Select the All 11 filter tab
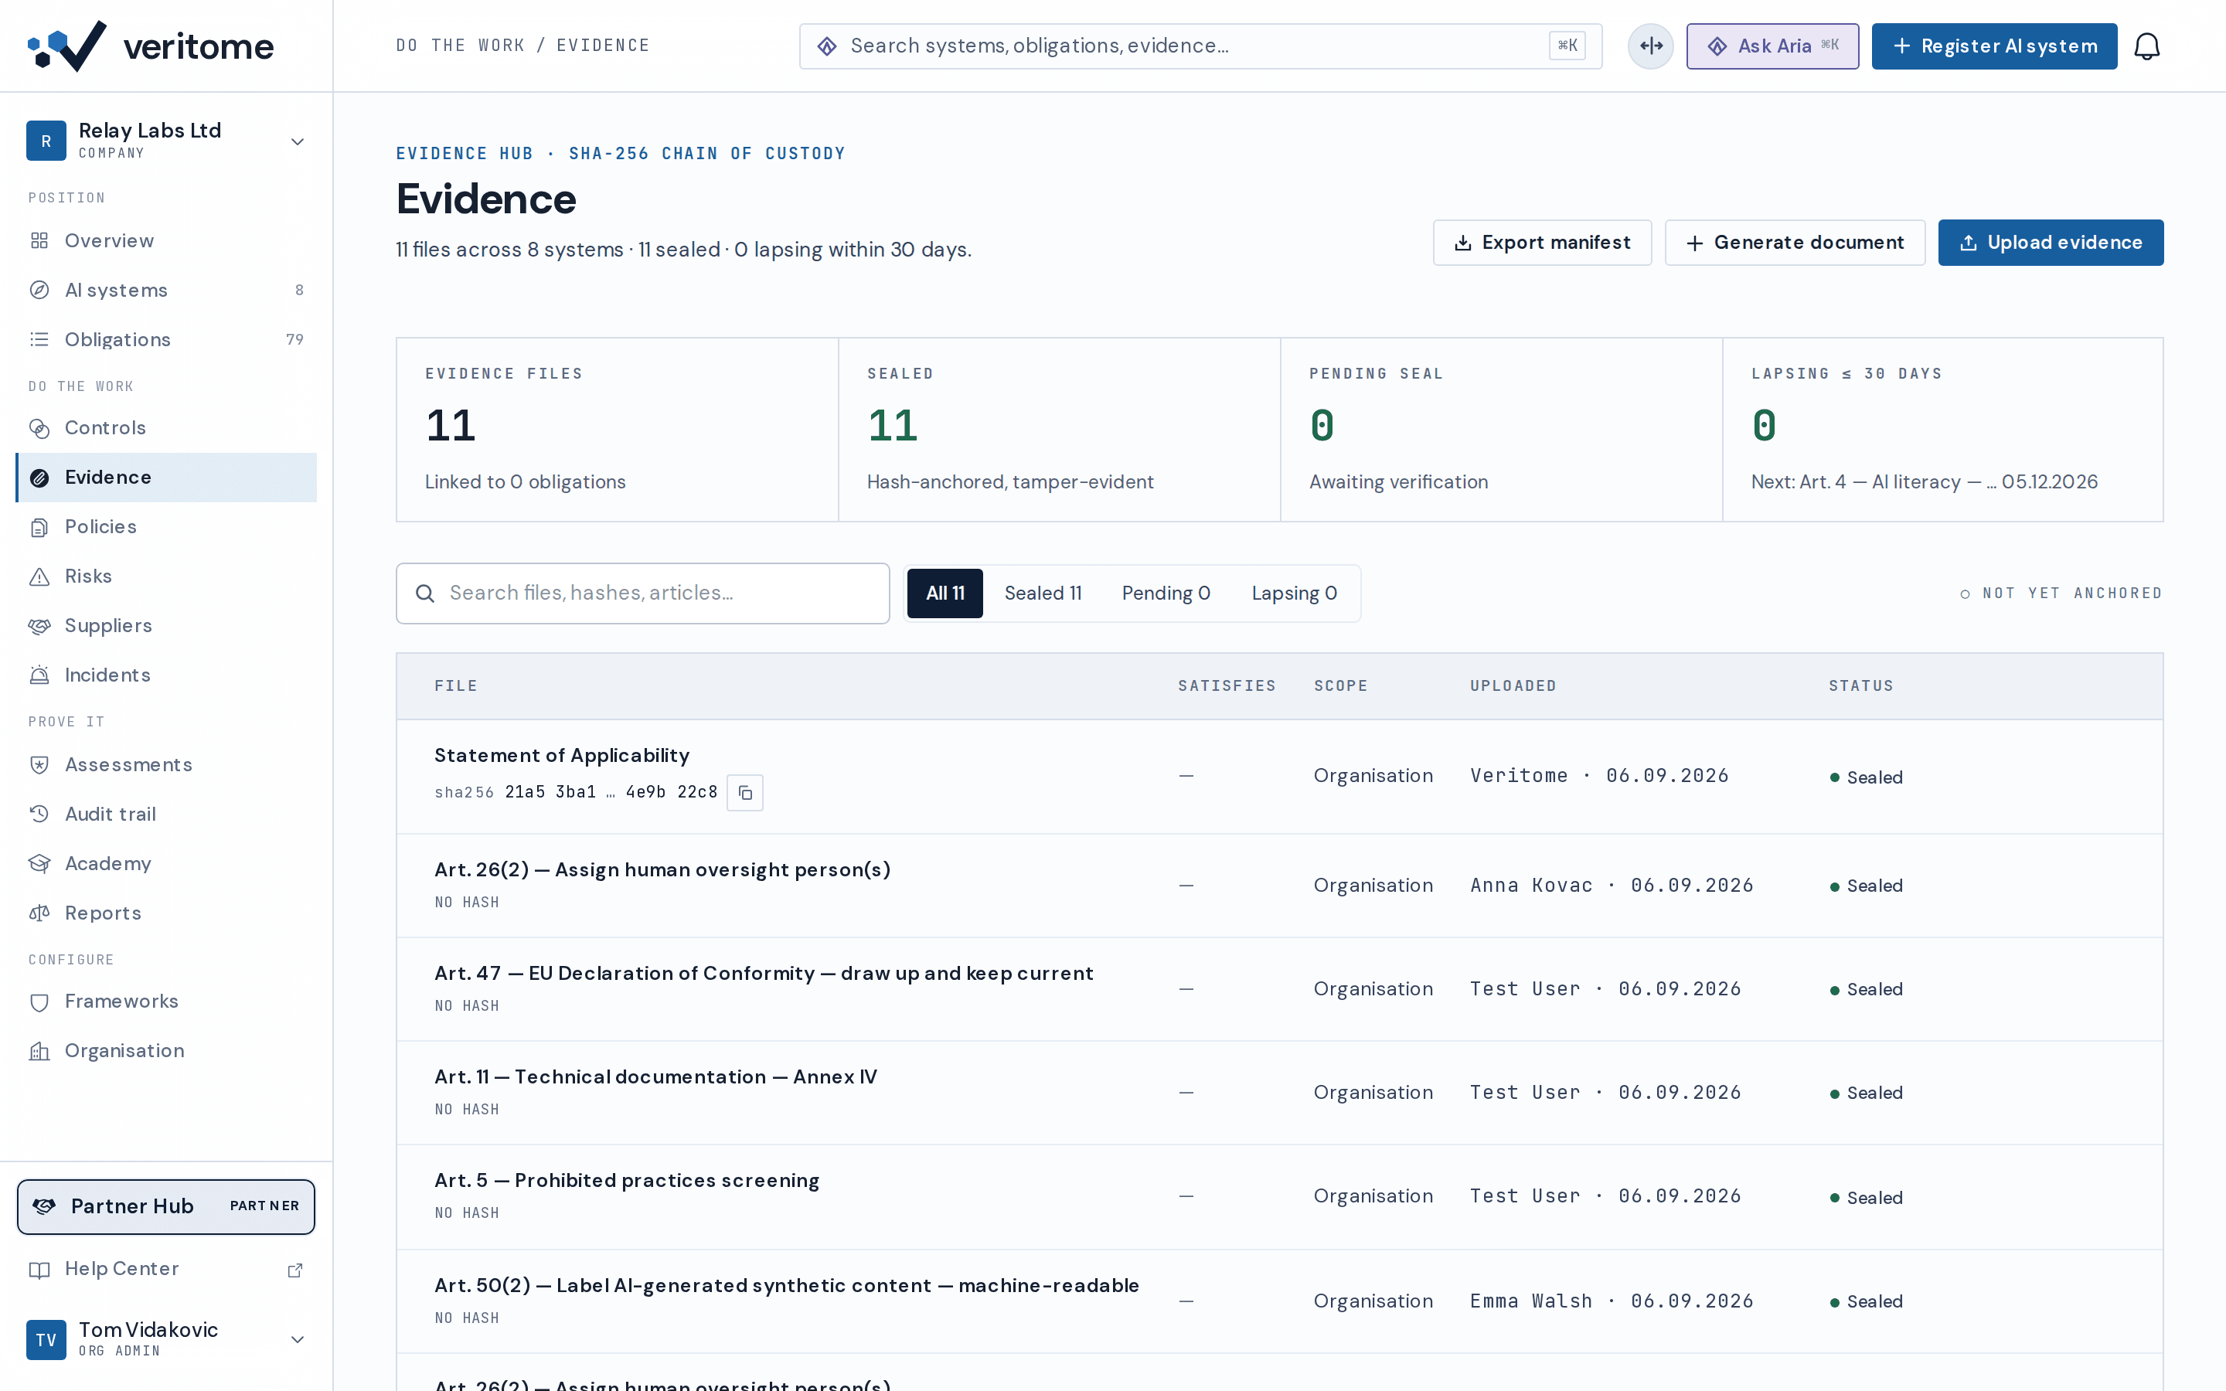 tap(945, 593)
